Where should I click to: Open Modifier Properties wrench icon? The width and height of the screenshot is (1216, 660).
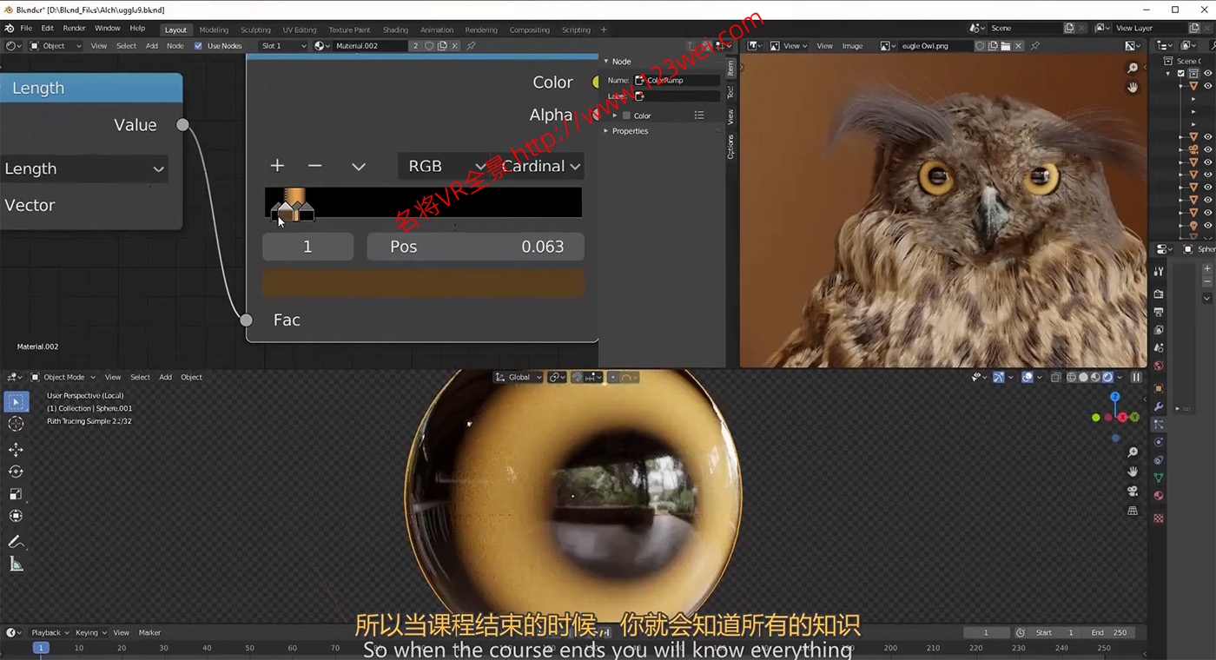point(1158,406)
